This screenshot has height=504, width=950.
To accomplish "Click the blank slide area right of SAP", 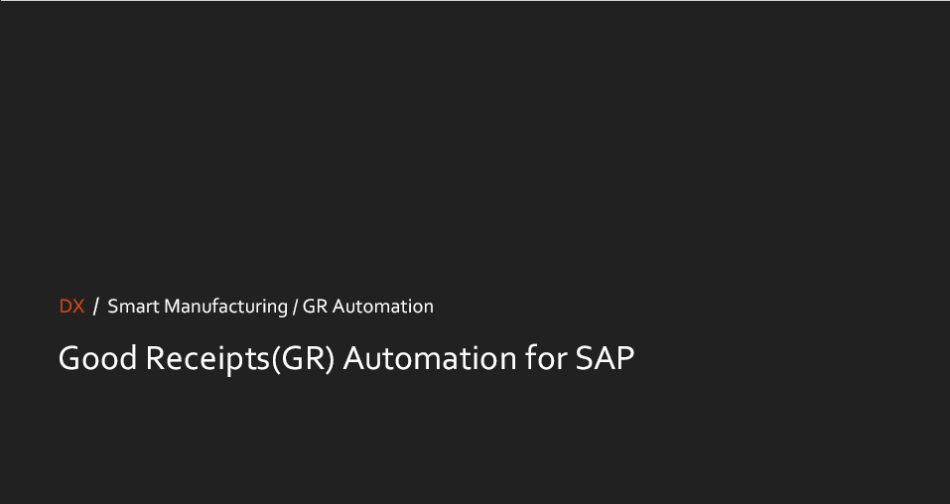I will (x=787, y=357).
